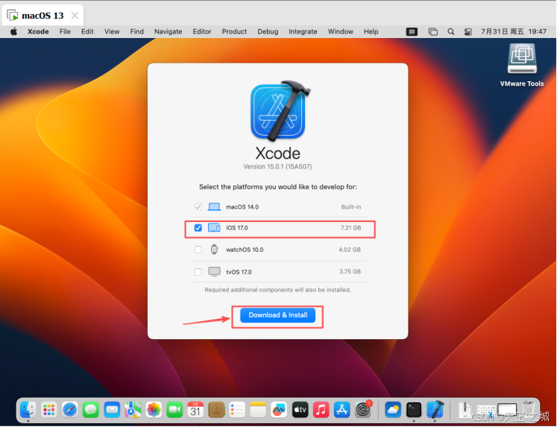Close the macOS 13 tab
Image resolution: width=557 pixels, height=427 pixels.
tap(75, 16)
